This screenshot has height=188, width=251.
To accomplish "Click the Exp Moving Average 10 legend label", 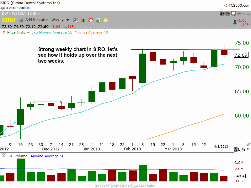I will coord(52,32).
